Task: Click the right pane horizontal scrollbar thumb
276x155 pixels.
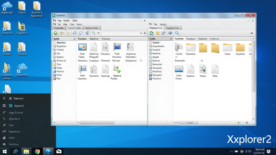Action: coord(188,122)
